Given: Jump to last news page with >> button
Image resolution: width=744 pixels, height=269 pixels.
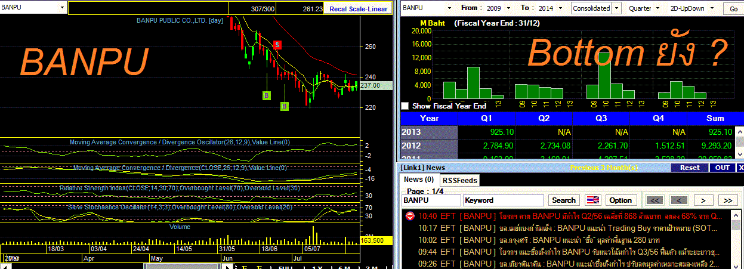Looking at the screenshot, I should (728, 200).
